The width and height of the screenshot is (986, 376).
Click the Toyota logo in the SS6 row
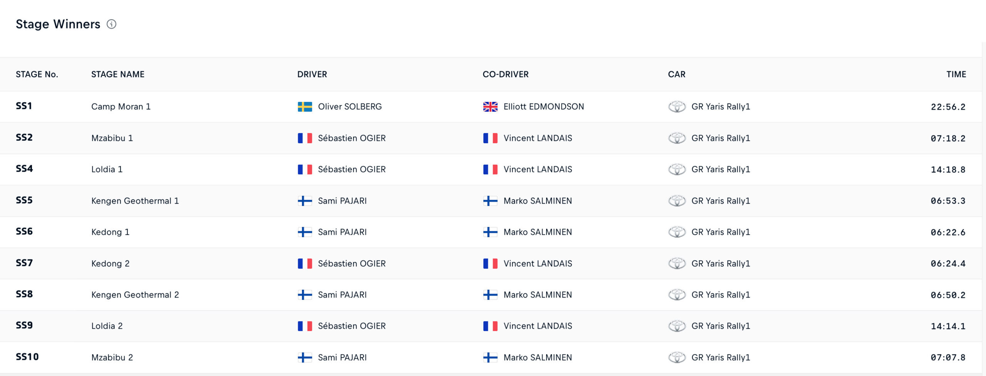[676, 232]
